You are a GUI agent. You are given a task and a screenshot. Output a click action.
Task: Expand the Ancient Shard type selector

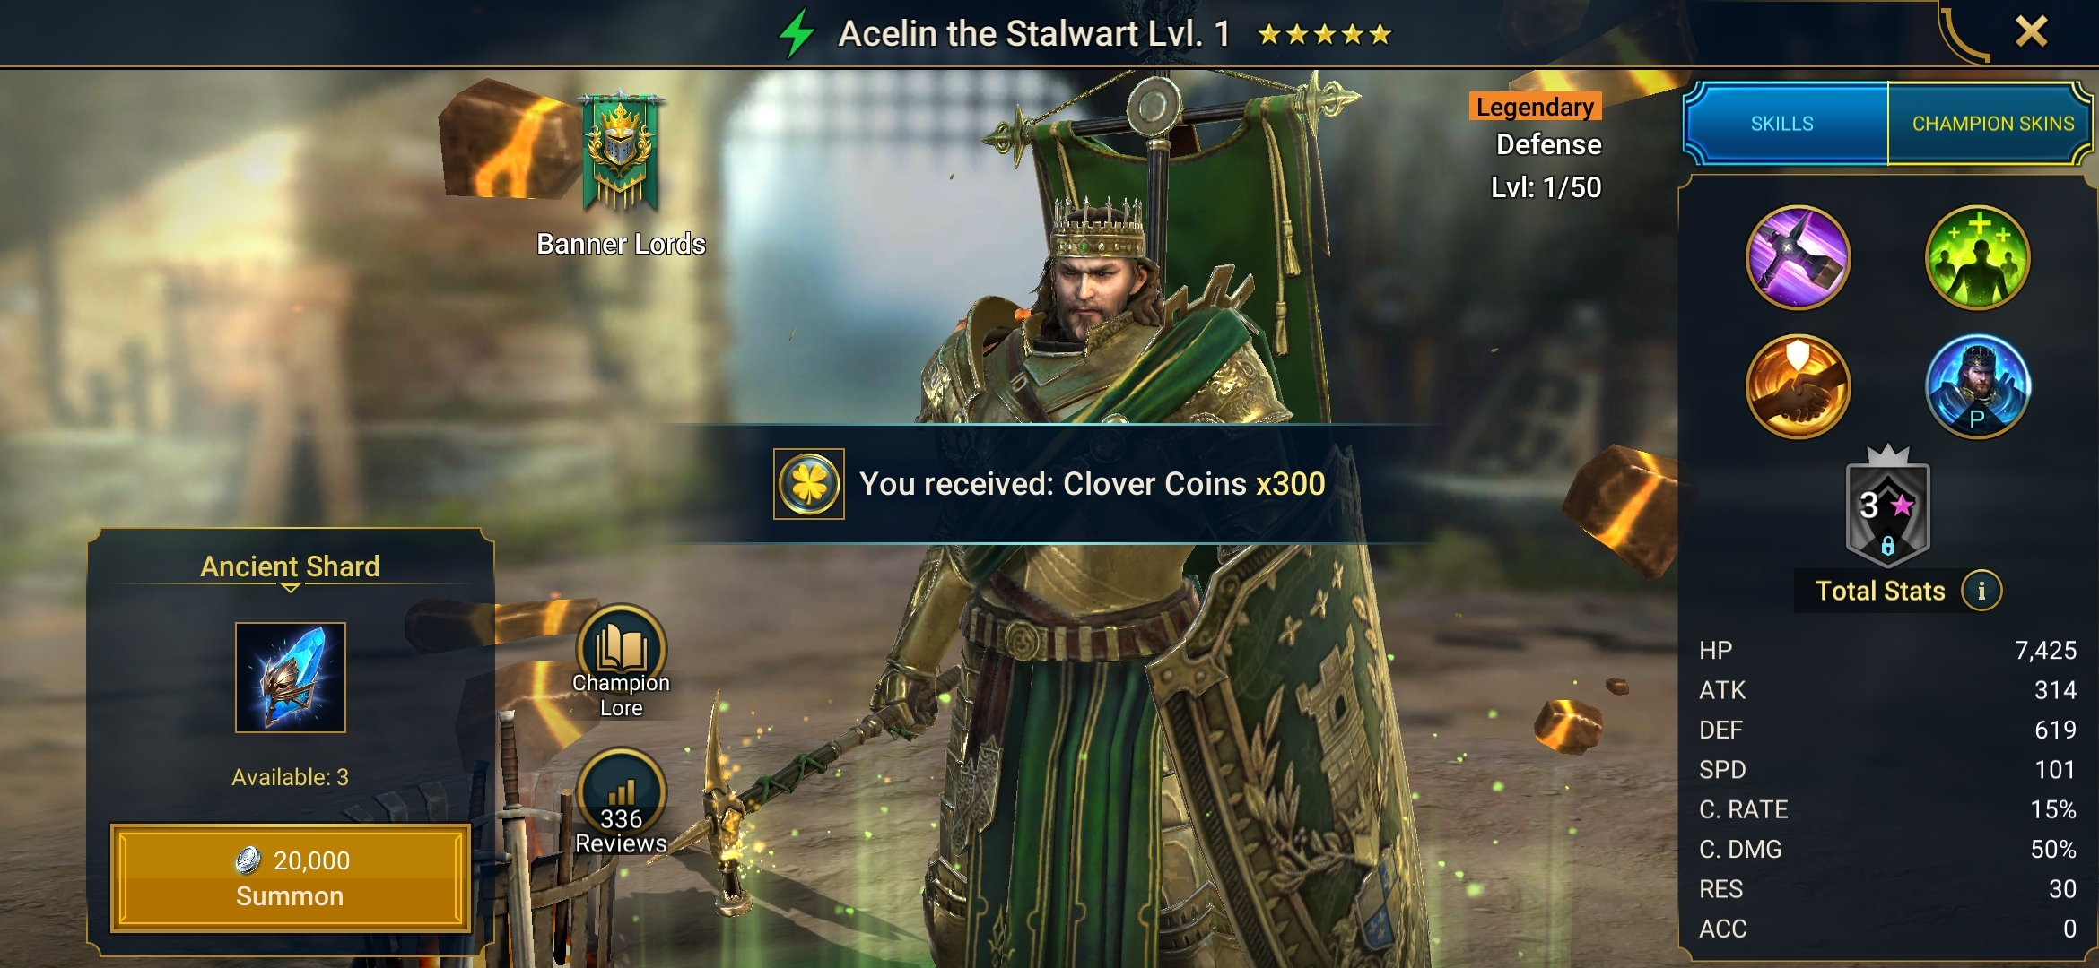[290, 566]
